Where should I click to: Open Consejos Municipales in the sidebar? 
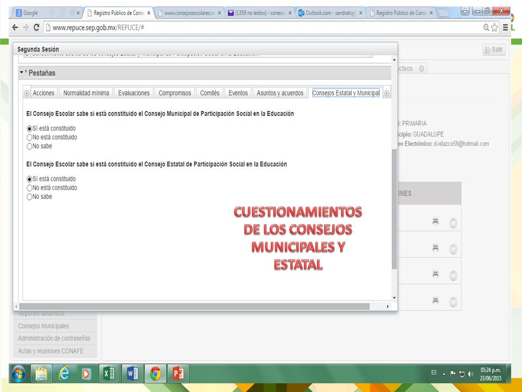pos(54,326)
